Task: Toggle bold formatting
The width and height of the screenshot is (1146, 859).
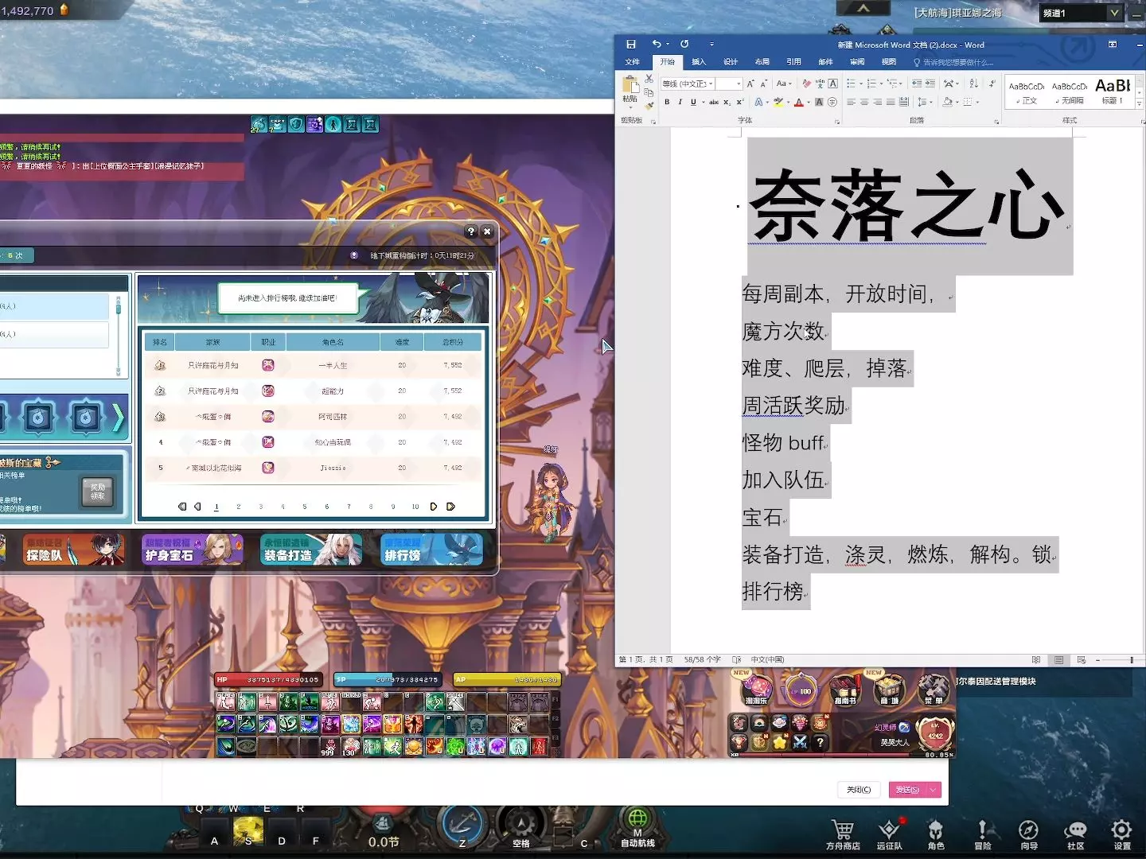Action: point(667,102)
